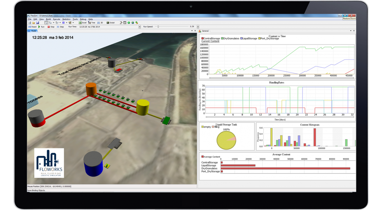
Task: Open the Statistics menu
Action: [x=66, y=19]
